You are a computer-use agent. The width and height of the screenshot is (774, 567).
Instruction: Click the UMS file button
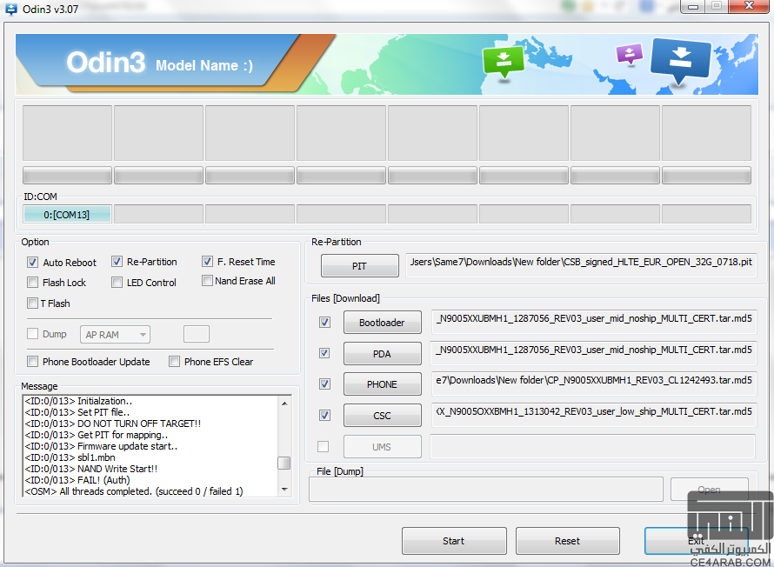click(382, 447)
